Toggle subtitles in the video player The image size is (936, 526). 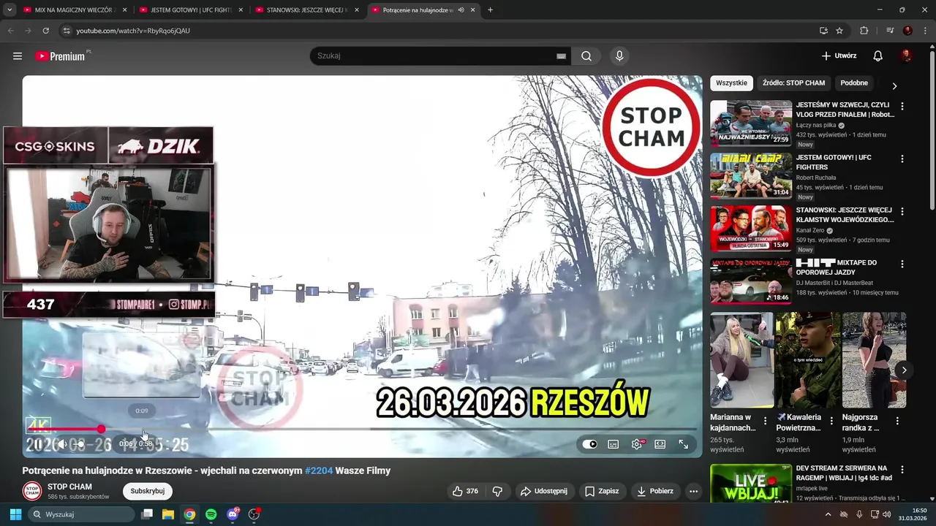tap(614, 444)
